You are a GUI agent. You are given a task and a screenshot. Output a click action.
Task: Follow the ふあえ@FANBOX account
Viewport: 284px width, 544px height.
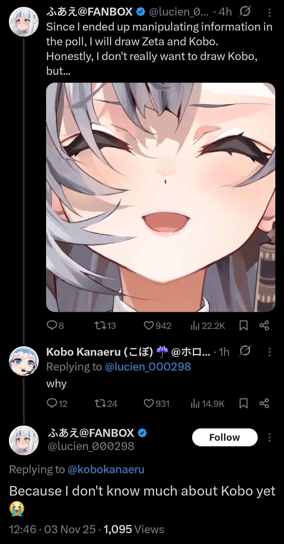[x=225, y=437]
